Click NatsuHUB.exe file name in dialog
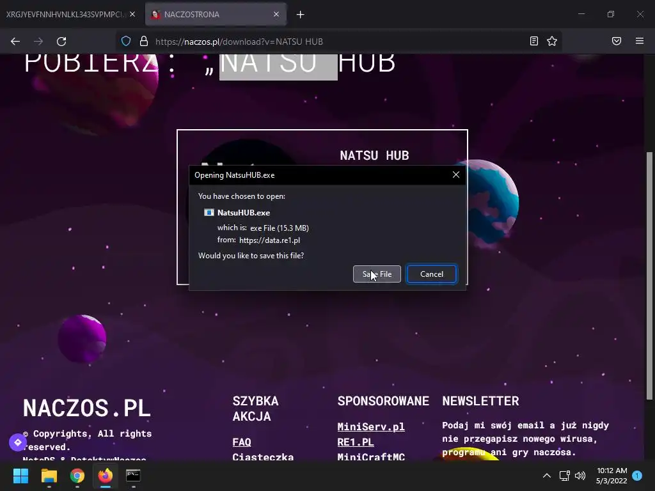The width and height of the screenshot is (655, 491). pos(244,212)
